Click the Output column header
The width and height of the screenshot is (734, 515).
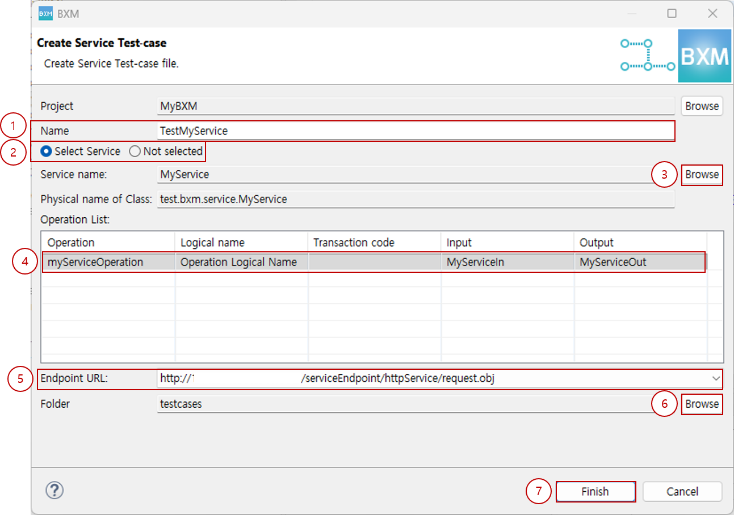coord(639,242)
